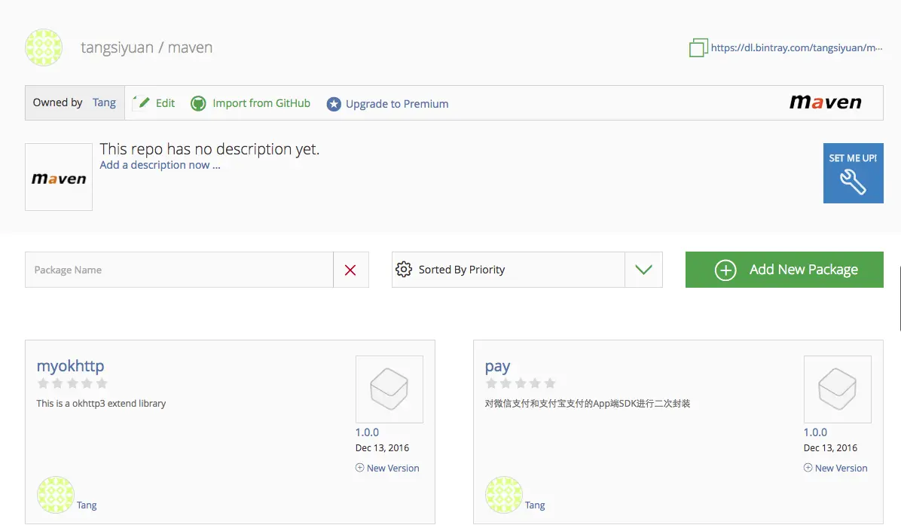Copy repository URL with the copy icon
The height and width of the screenshot is (525, 901).
(x=698, y=47)
